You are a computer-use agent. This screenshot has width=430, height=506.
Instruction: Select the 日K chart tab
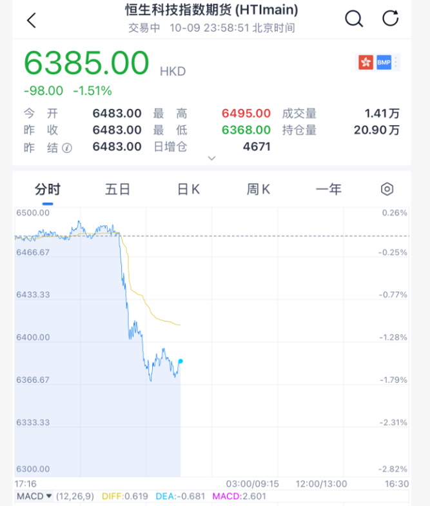tap(188, 189)
